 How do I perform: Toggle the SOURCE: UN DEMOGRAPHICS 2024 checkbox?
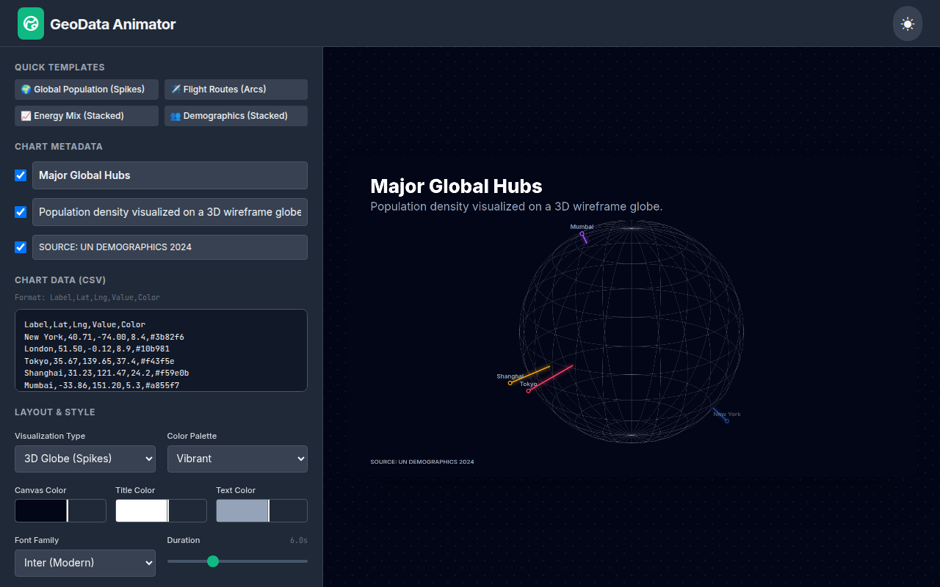click(x=20, y=247)
